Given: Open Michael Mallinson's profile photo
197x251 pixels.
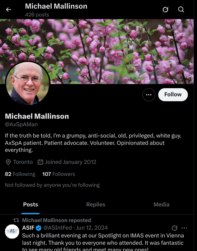Looking at the screenshot, I should 28,83.
